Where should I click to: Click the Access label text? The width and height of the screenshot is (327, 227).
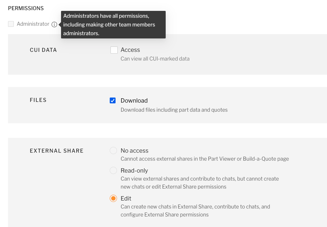coord(130,50)
